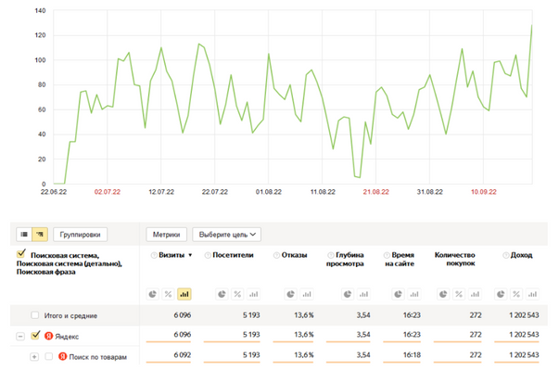This screenshot has height=371, width=559.
Task: Click chart date label 02.07.22
Action: point(108,192)
